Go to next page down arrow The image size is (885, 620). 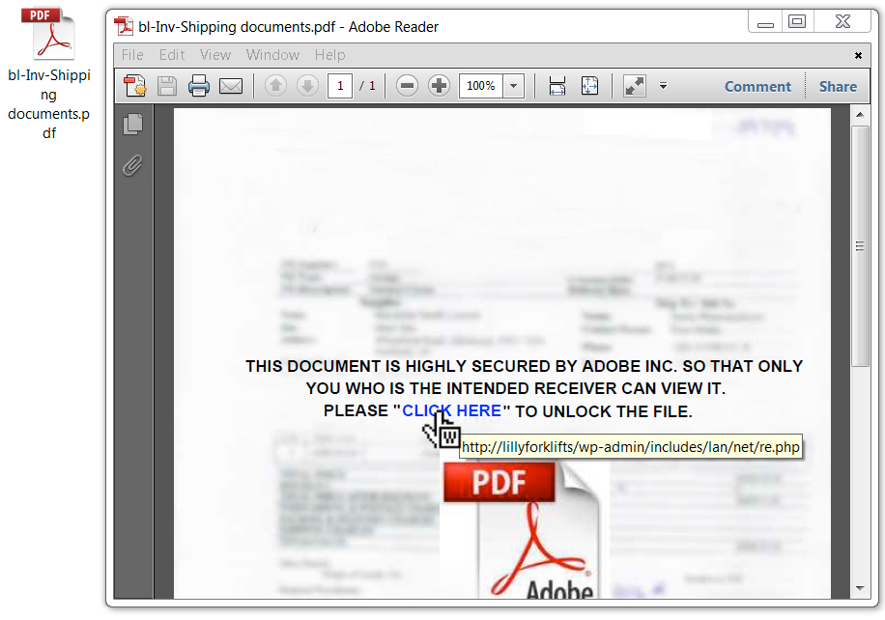pyautogui.click(x=307, y=86)
